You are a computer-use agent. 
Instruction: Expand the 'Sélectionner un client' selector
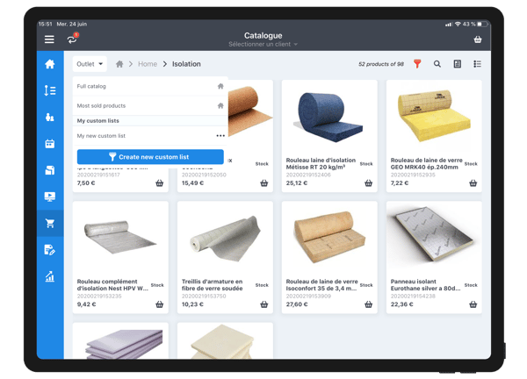[263, 44]
